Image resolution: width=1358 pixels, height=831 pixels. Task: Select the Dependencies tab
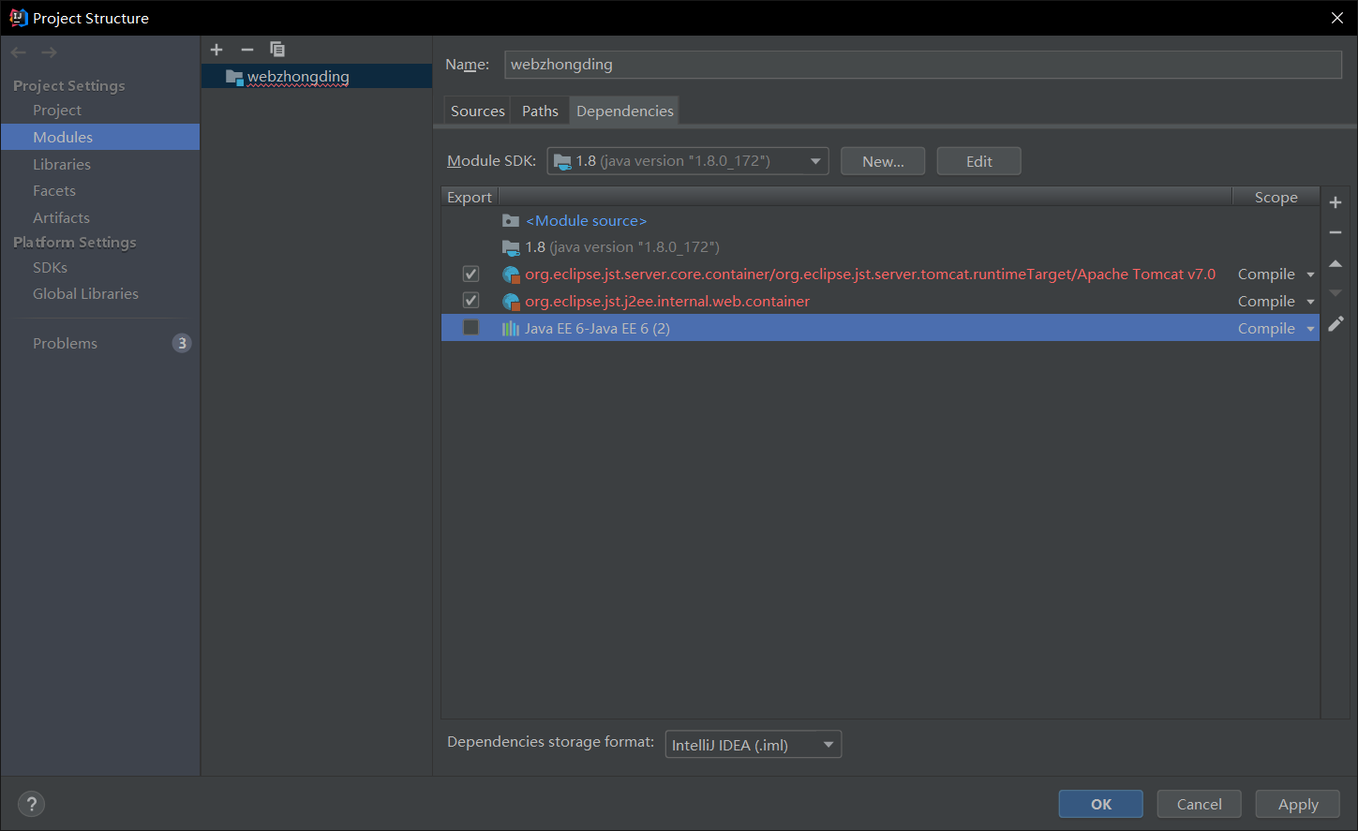click(x=625, y=111)
